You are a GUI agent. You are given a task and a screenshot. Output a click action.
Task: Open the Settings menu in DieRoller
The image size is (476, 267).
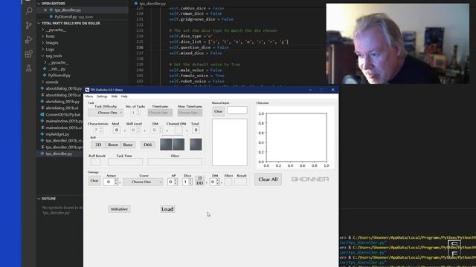point(102,96)
